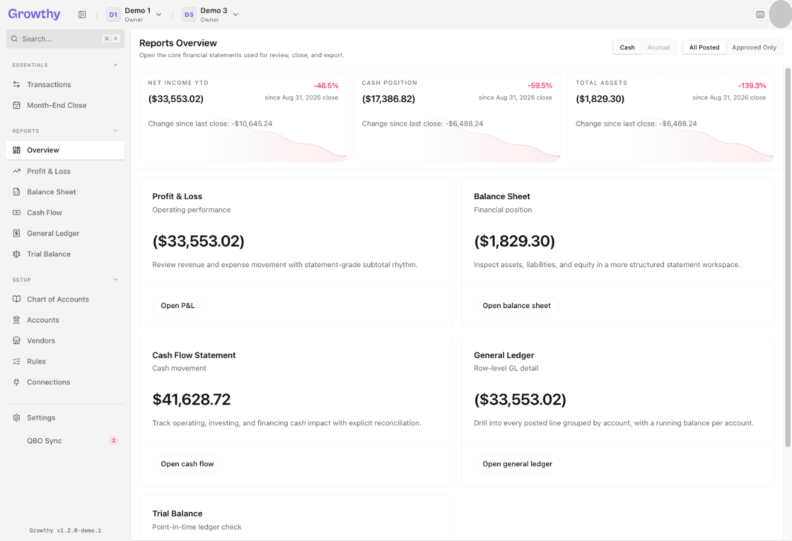The image size is (792, 541).
Task: Click the Chart of Accounts book icon
Action: point(17,300)
